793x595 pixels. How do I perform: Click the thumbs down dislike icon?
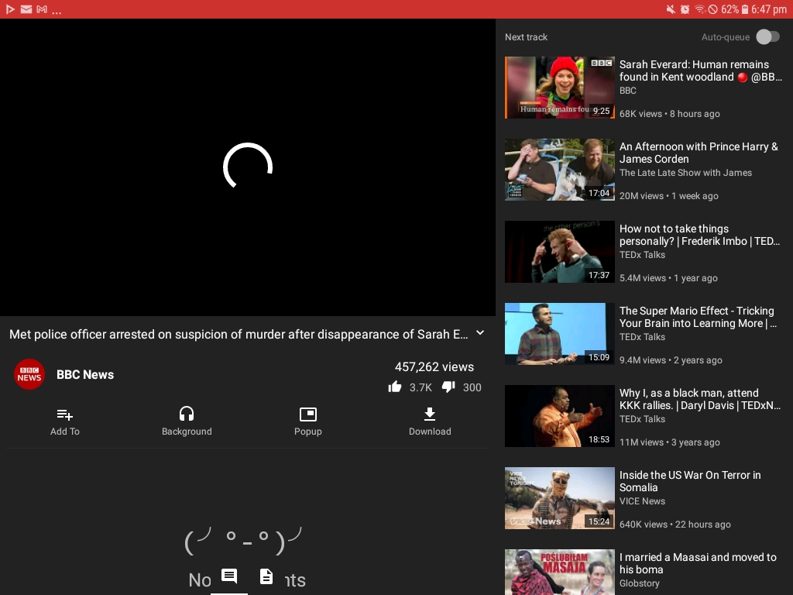(x=448, y=387)
